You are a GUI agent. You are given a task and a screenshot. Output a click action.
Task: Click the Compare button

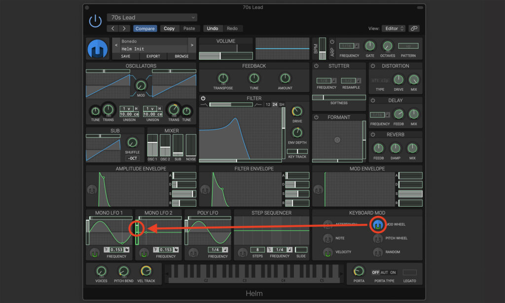coord(145,28)
